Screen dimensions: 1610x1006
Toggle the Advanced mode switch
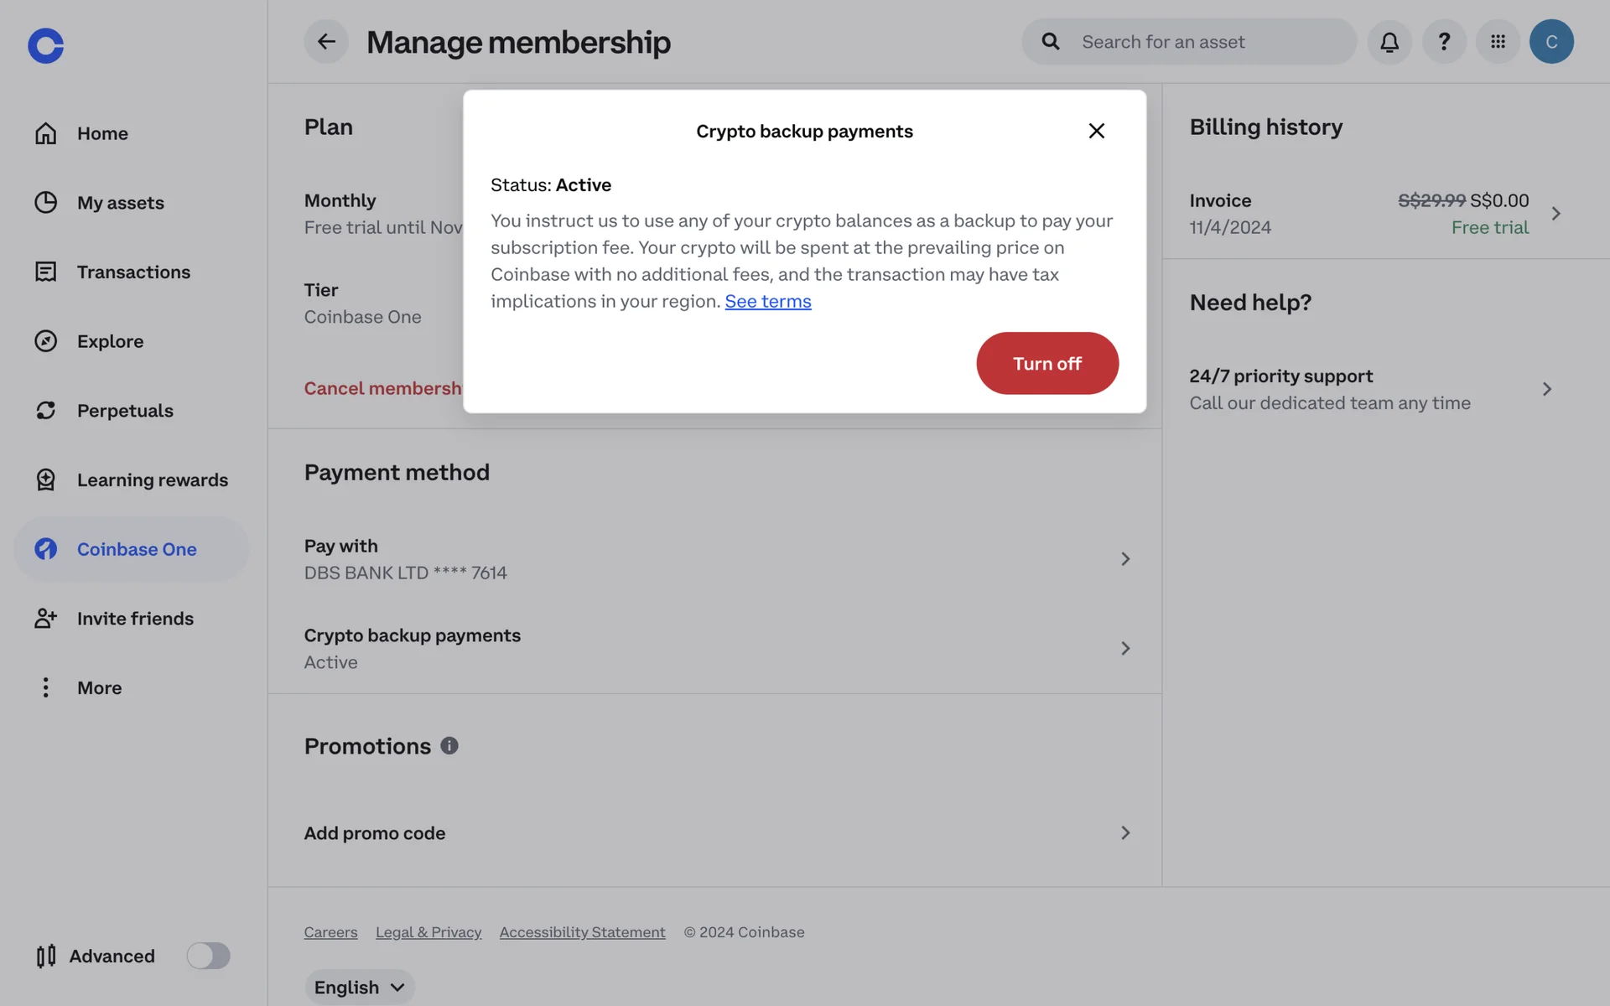tap(208, 956)
